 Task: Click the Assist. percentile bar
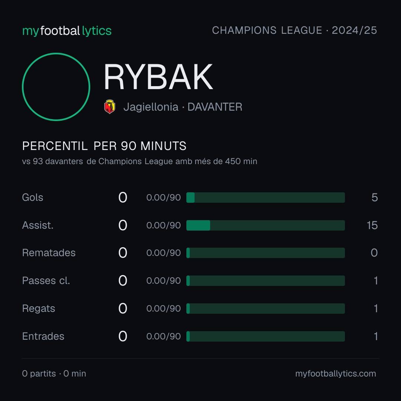pyautogui.click(x=265, y=225)
